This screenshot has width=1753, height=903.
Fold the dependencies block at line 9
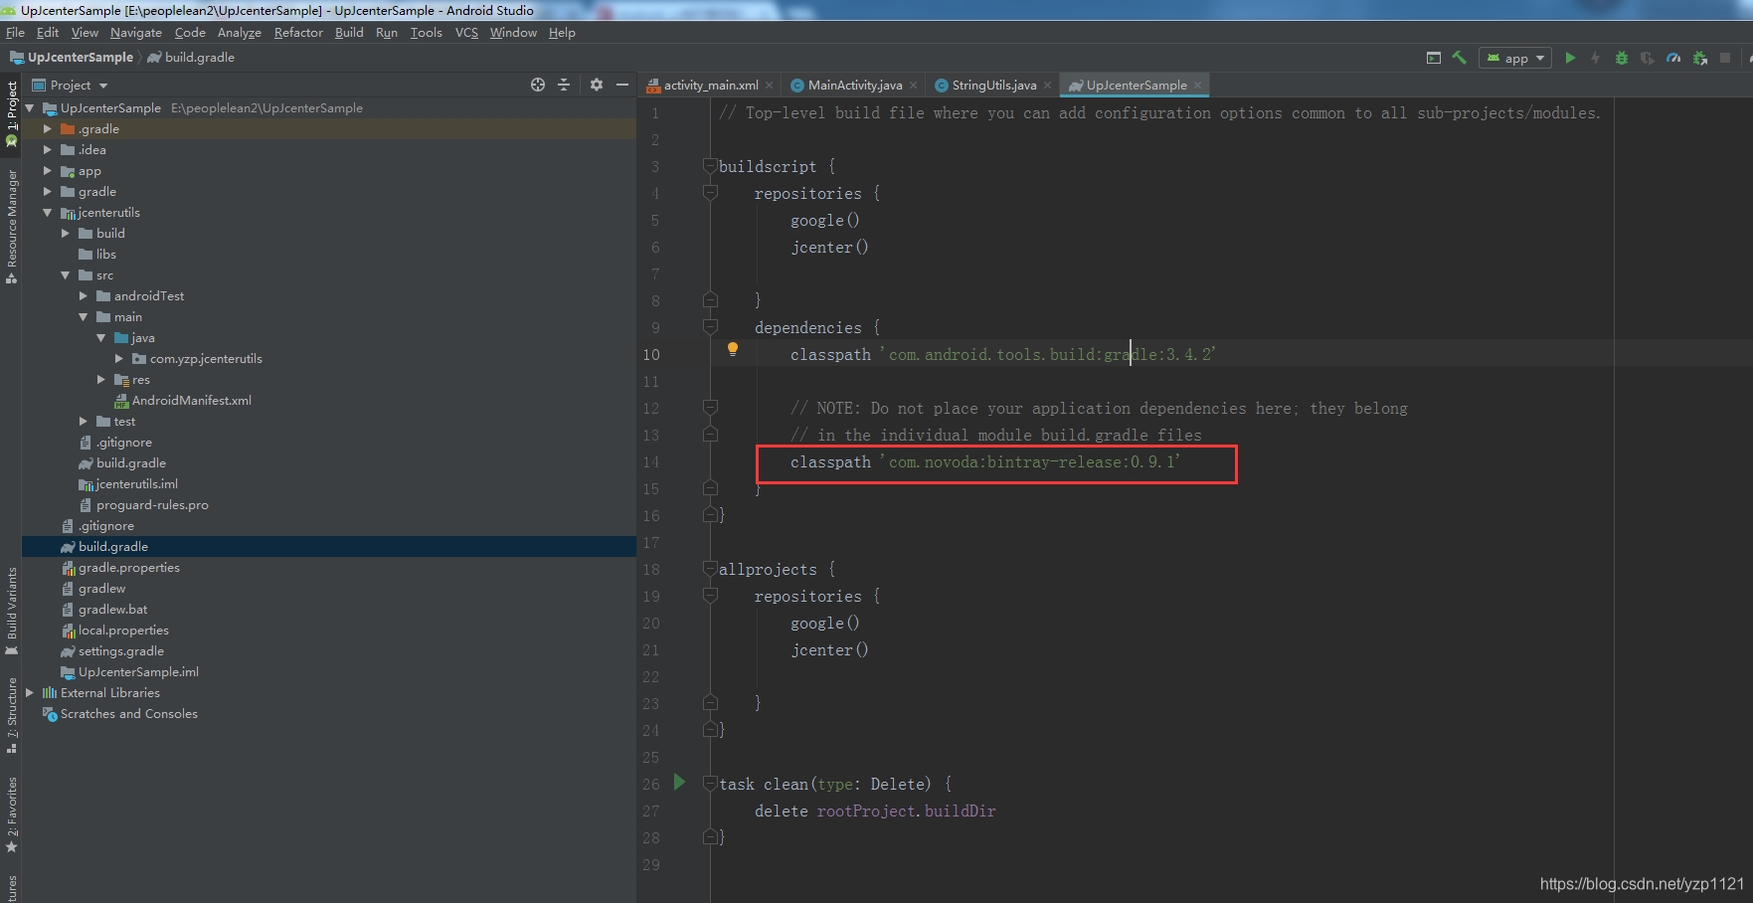click(x=710, y=327)
